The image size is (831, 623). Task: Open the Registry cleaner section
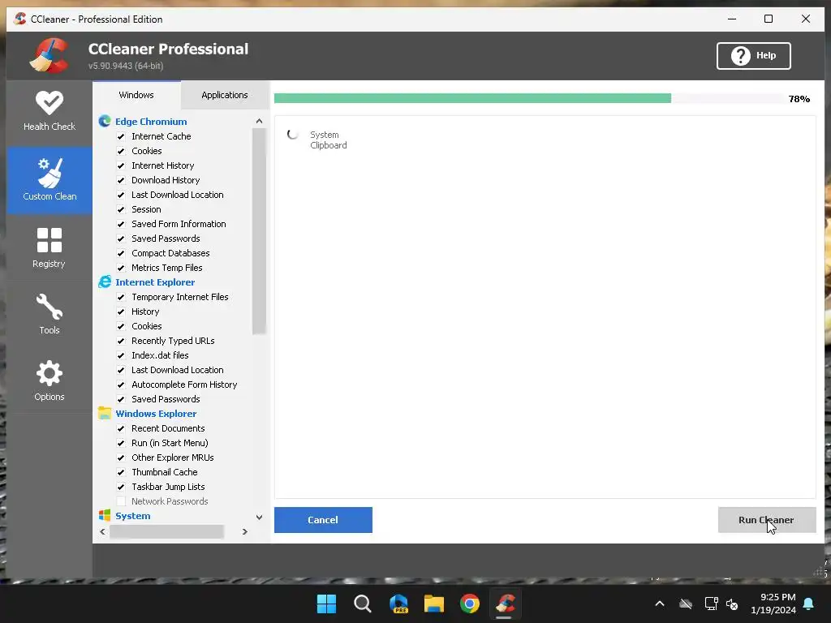pos(50,247)
